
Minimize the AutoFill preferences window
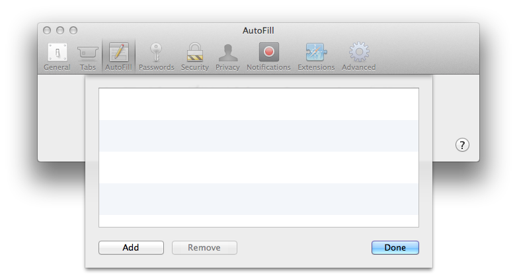(x=60, y=30)
